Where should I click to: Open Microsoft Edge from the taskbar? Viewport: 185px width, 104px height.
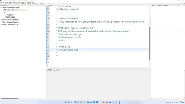81,102
